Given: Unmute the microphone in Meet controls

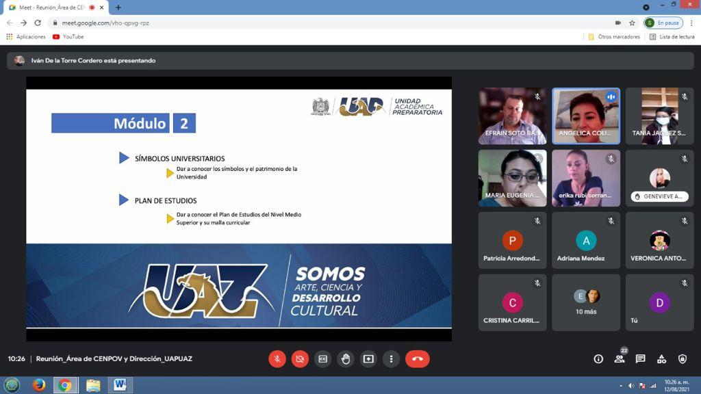Looking at the screenshot, I should (x=277, y=358).
